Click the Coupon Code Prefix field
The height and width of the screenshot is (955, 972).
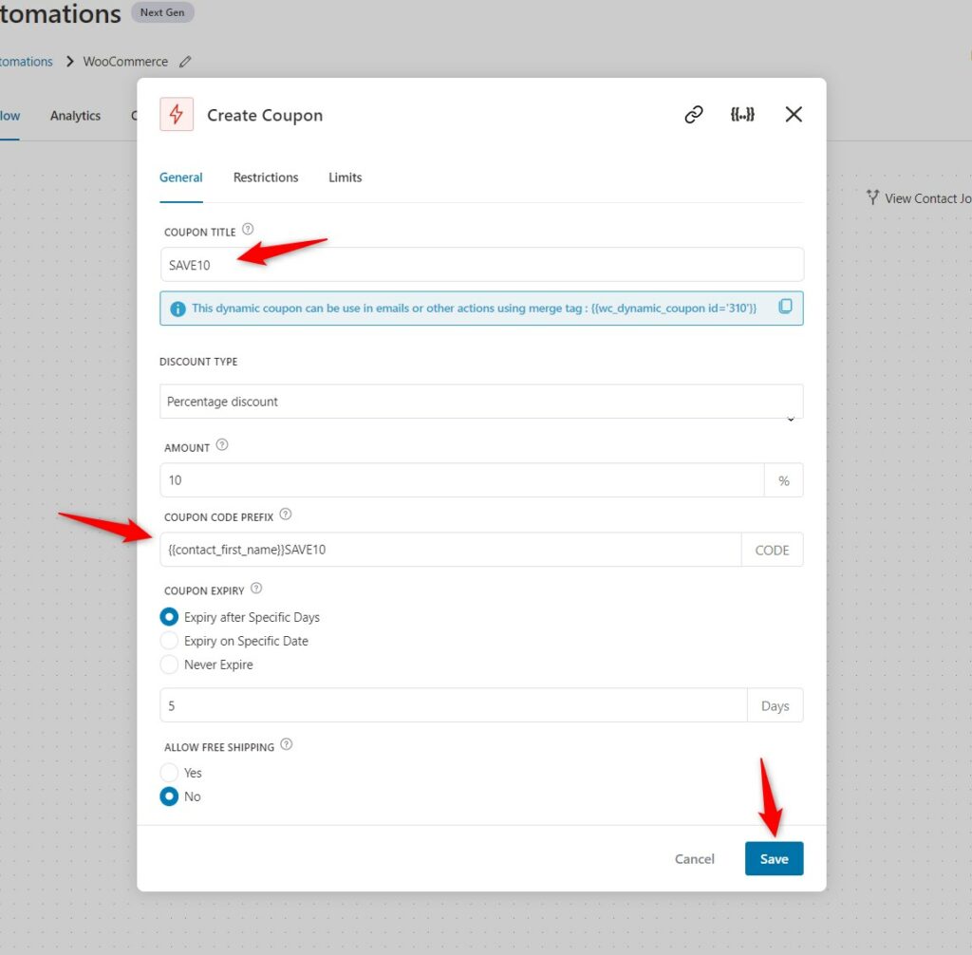[451, 550]
